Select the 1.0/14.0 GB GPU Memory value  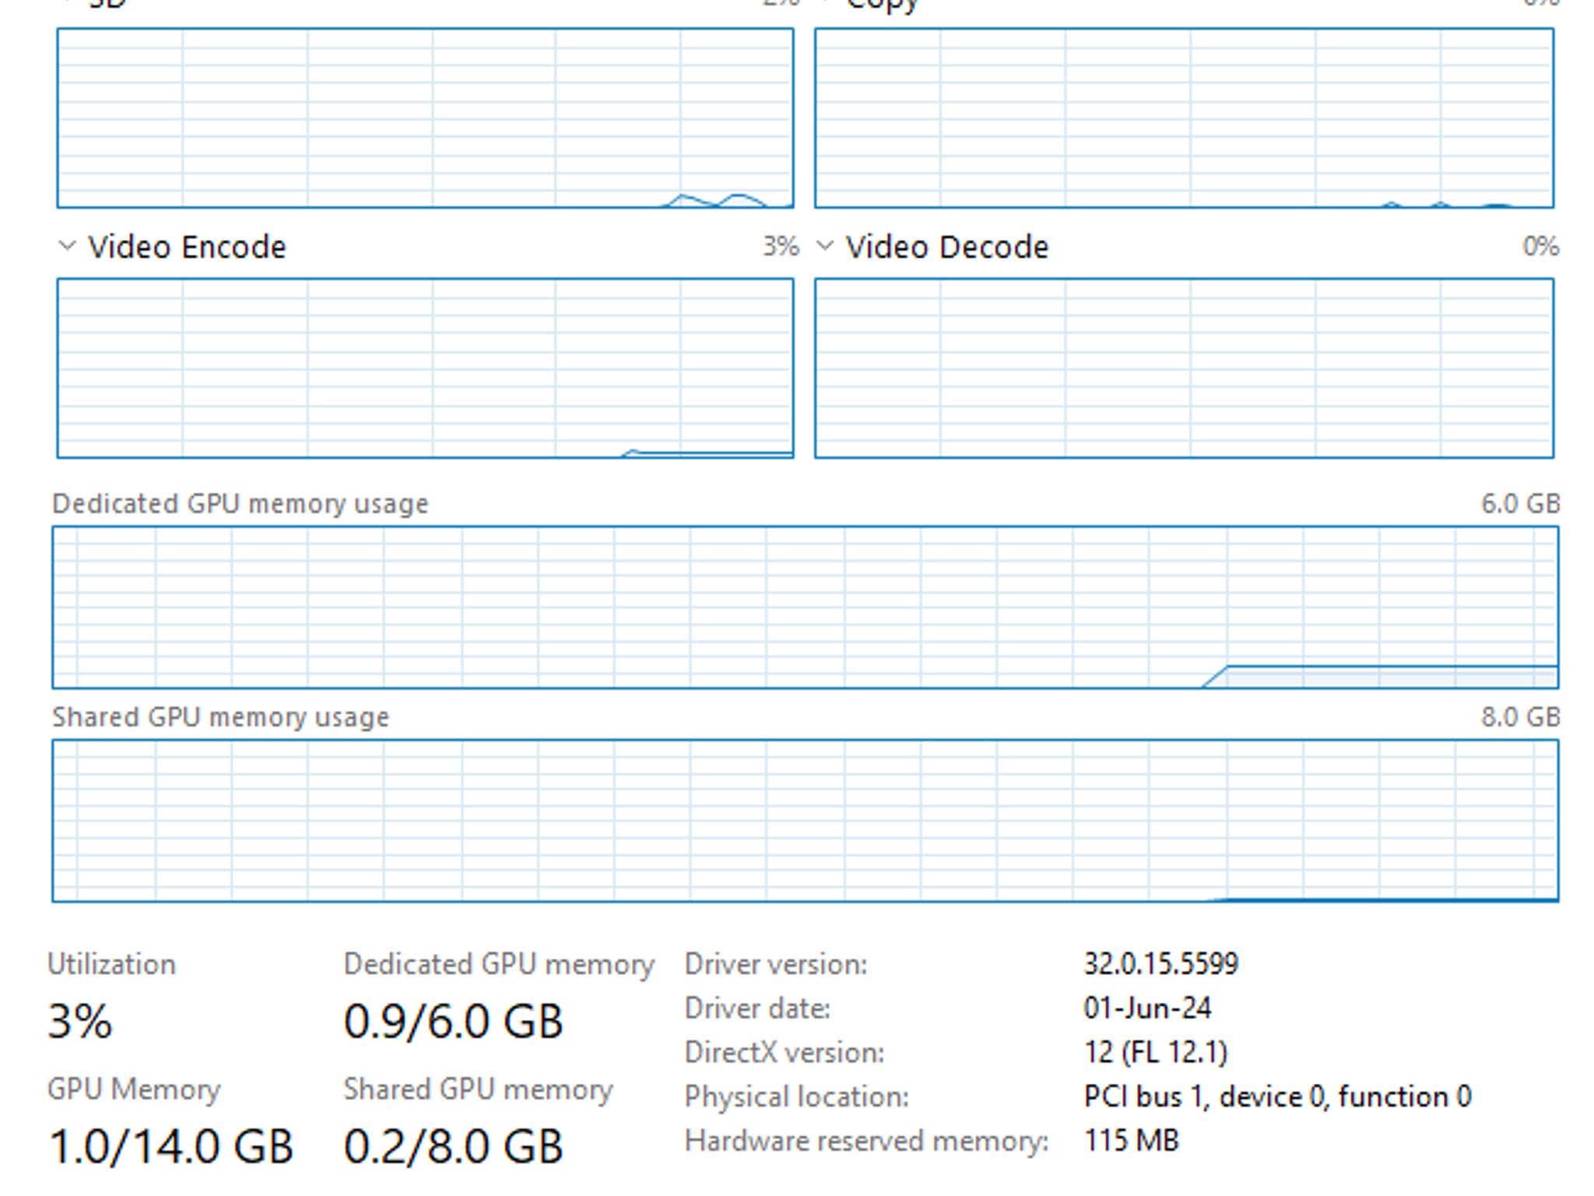[x=170, y=1146]
